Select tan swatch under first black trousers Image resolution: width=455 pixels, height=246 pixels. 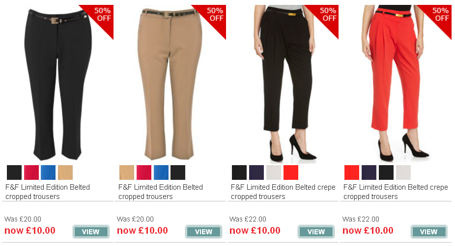pyautogui.click(x=65, y=172)
